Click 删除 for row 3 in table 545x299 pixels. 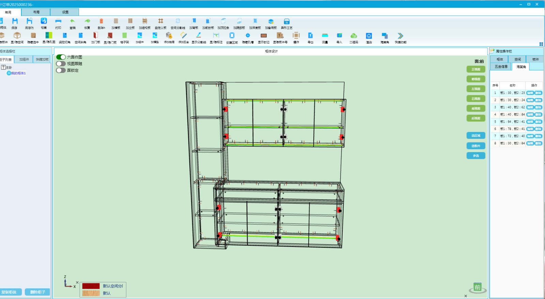538,107
